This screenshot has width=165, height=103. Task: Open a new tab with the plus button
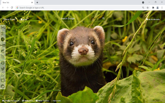point(37,2)
